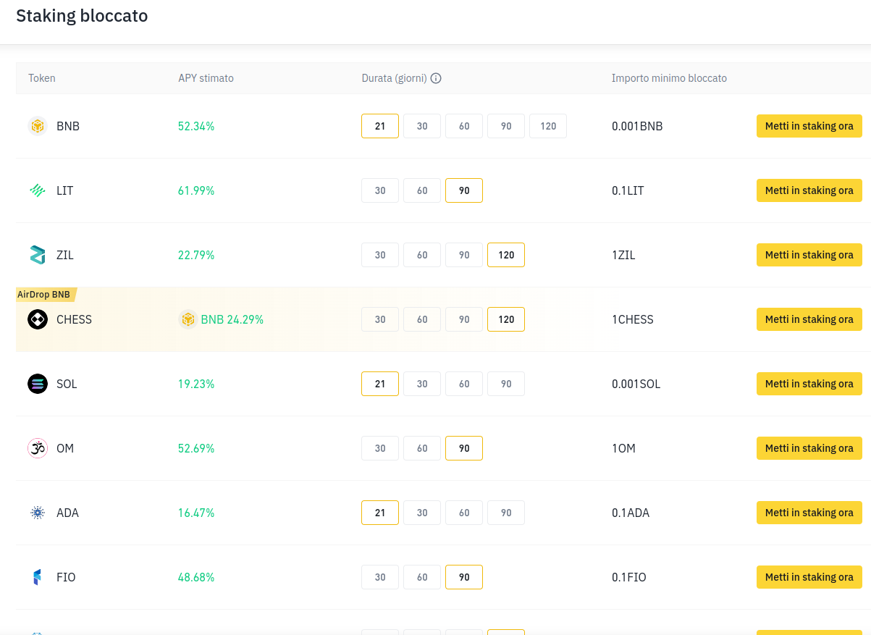Click BNB airdrop icon in CHESS row

point(188,319)
